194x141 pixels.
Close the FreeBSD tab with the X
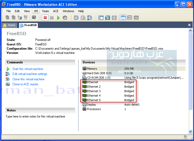pyautogui.click(x=189, y=25)
